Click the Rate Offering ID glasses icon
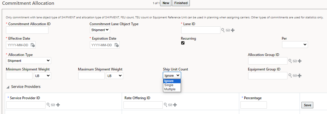This screenshot has width=327, height=114. tap(170, 105)
